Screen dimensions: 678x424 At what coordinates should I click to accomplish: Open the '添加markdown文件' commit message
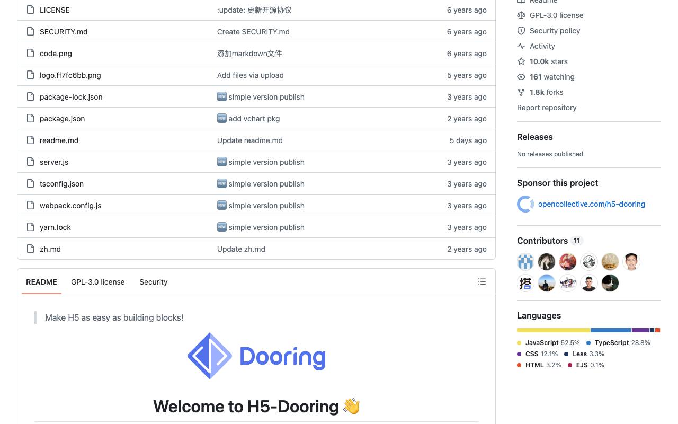coord(249,54)
